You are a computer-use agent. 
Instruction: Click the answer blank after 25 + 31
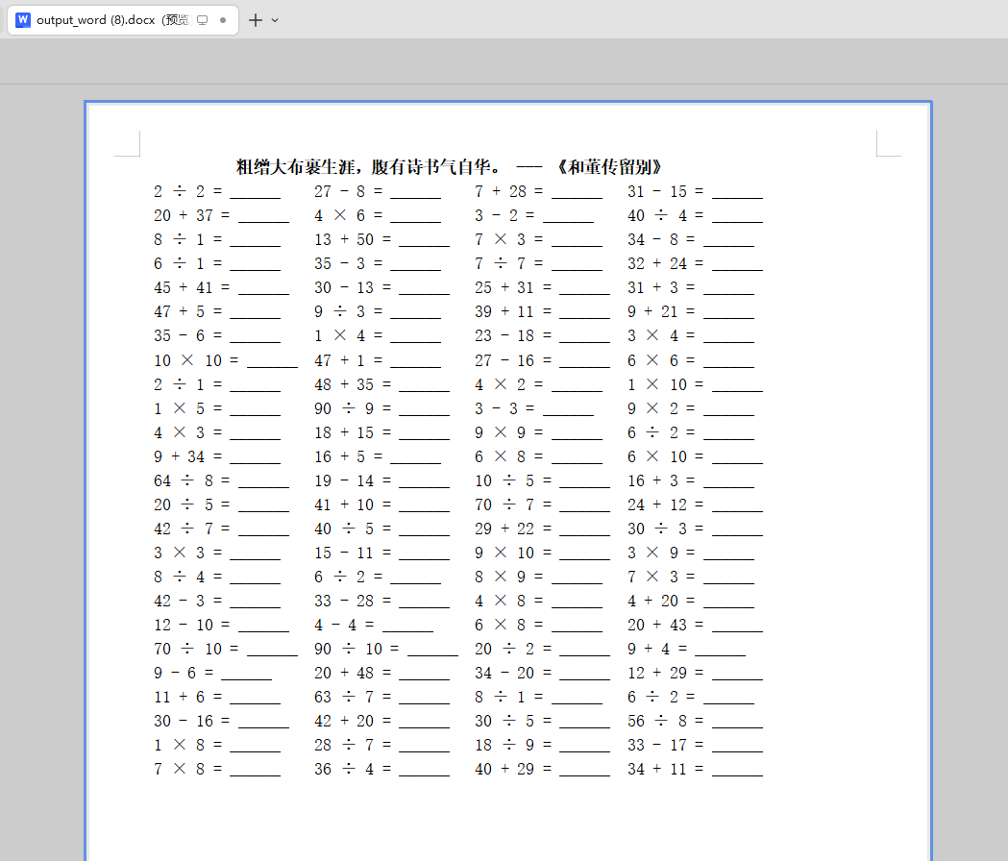pyautogui.click(x=584, y=290)
